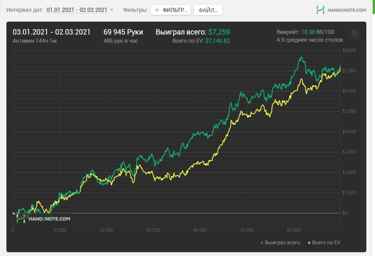
Task: Click the $1,000 y-axis label
Action: pos(349,193)
